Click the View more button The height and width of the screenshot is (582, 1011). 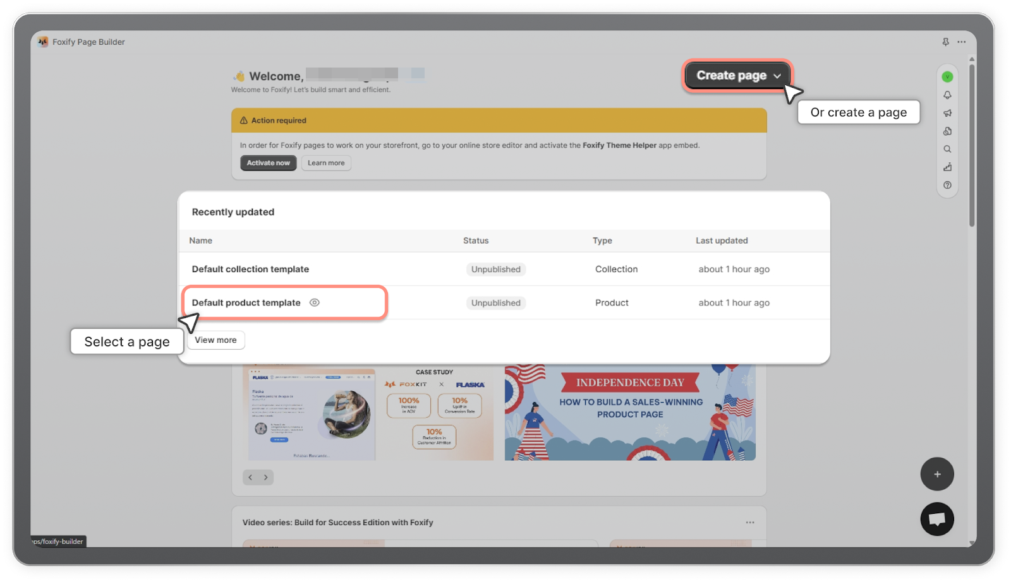[215, 340]
